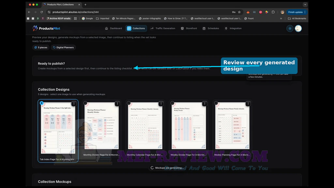Open the Ten Minute Pages bookmark
The height and width of the screenshot is (188, 334).
click(x=124, y=19)
